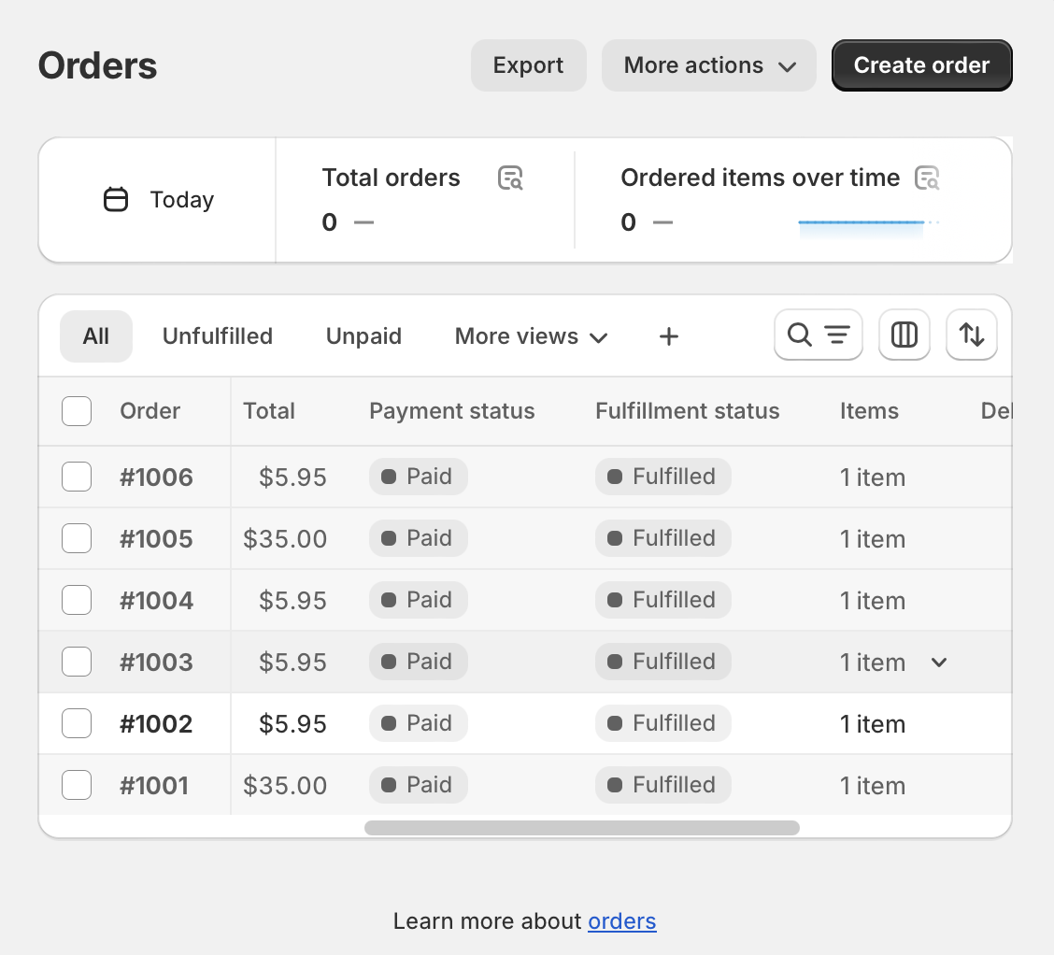
Task: Click the $5.95 total on order #1004
Action: (x=292, y=601)
